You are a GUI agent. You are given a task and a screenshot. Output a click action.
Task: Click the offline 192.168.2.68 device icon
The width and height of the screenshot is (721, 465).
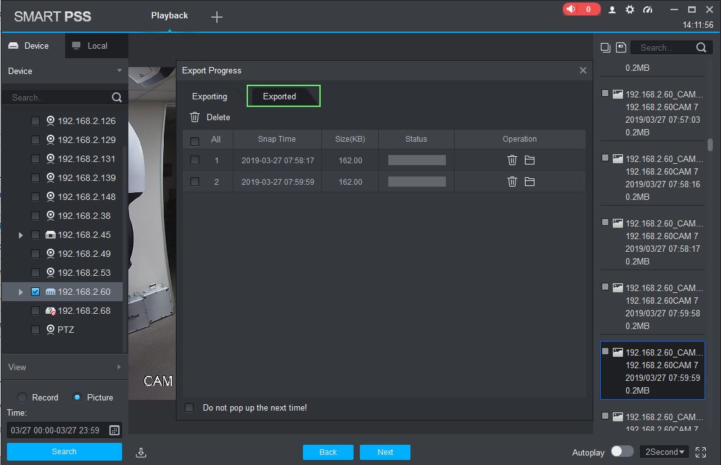[x=51, y=311]
